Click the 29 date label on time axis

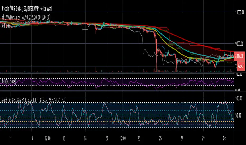click(x=203, y=138)
